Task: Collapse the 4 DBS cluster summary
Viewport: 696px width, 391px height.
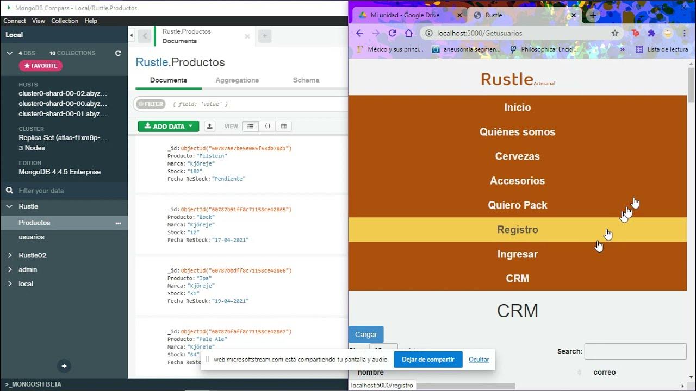Action: click(x=9, y=53)
